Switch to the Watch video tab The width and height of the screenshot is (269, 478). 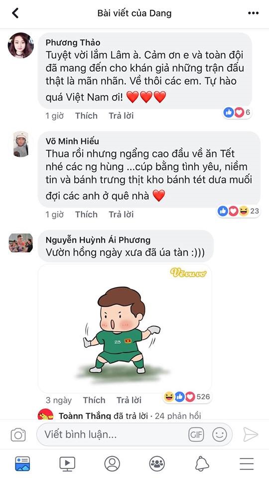pos(67,464)
